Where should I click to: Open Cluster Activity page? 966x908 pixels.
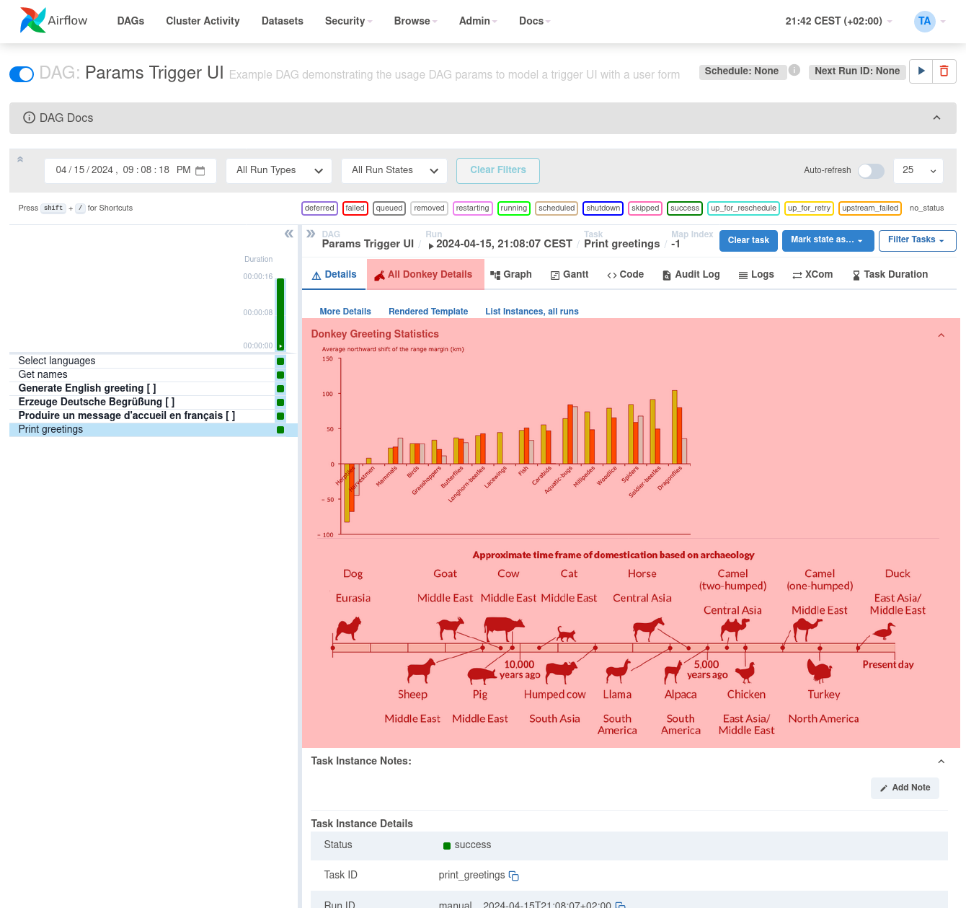203,21
